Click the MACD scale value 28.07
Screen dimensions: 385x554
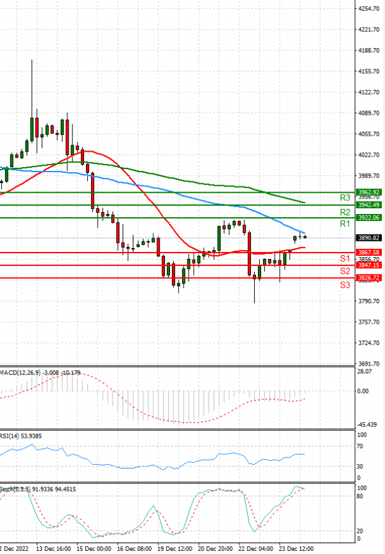tap(364, 371)
